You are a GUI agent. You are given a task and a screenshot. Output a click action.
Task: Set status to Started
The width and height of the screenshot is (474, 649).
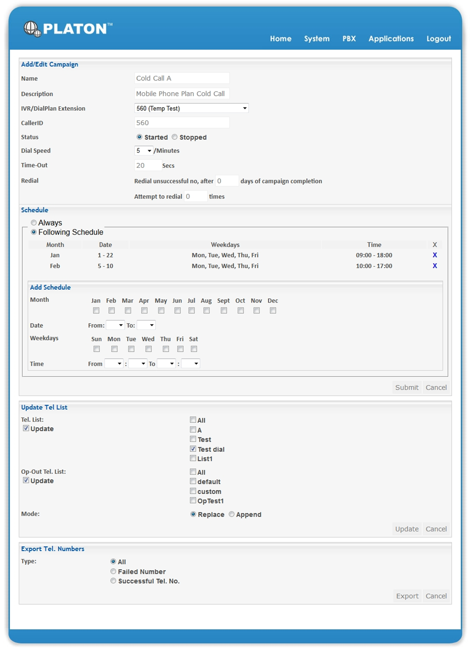(139, 137)
